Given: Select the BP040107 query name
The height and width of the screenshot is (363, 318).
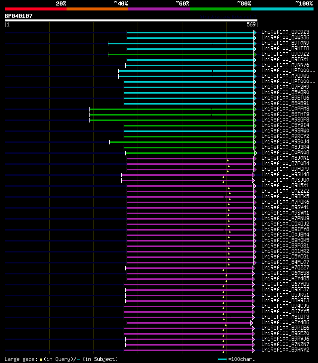Looking at the screenshot, I should coord(19,16).
